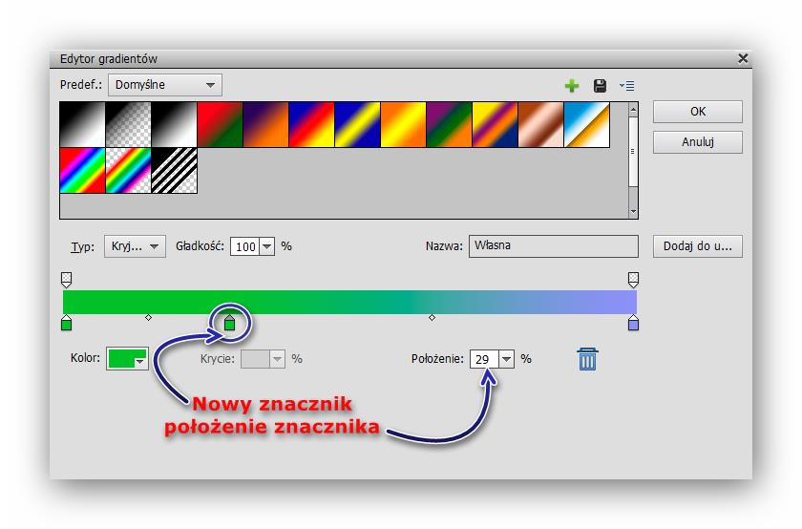This screenshot has height=529, width=802.
Task: Click the midpoint diamond between the green and lavender stops
Action: [x=432, y=318]
